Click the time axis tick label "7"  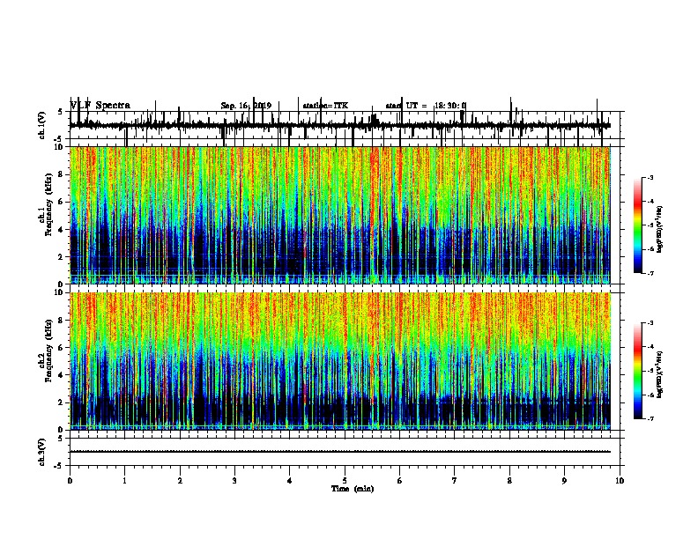[455, 481]
